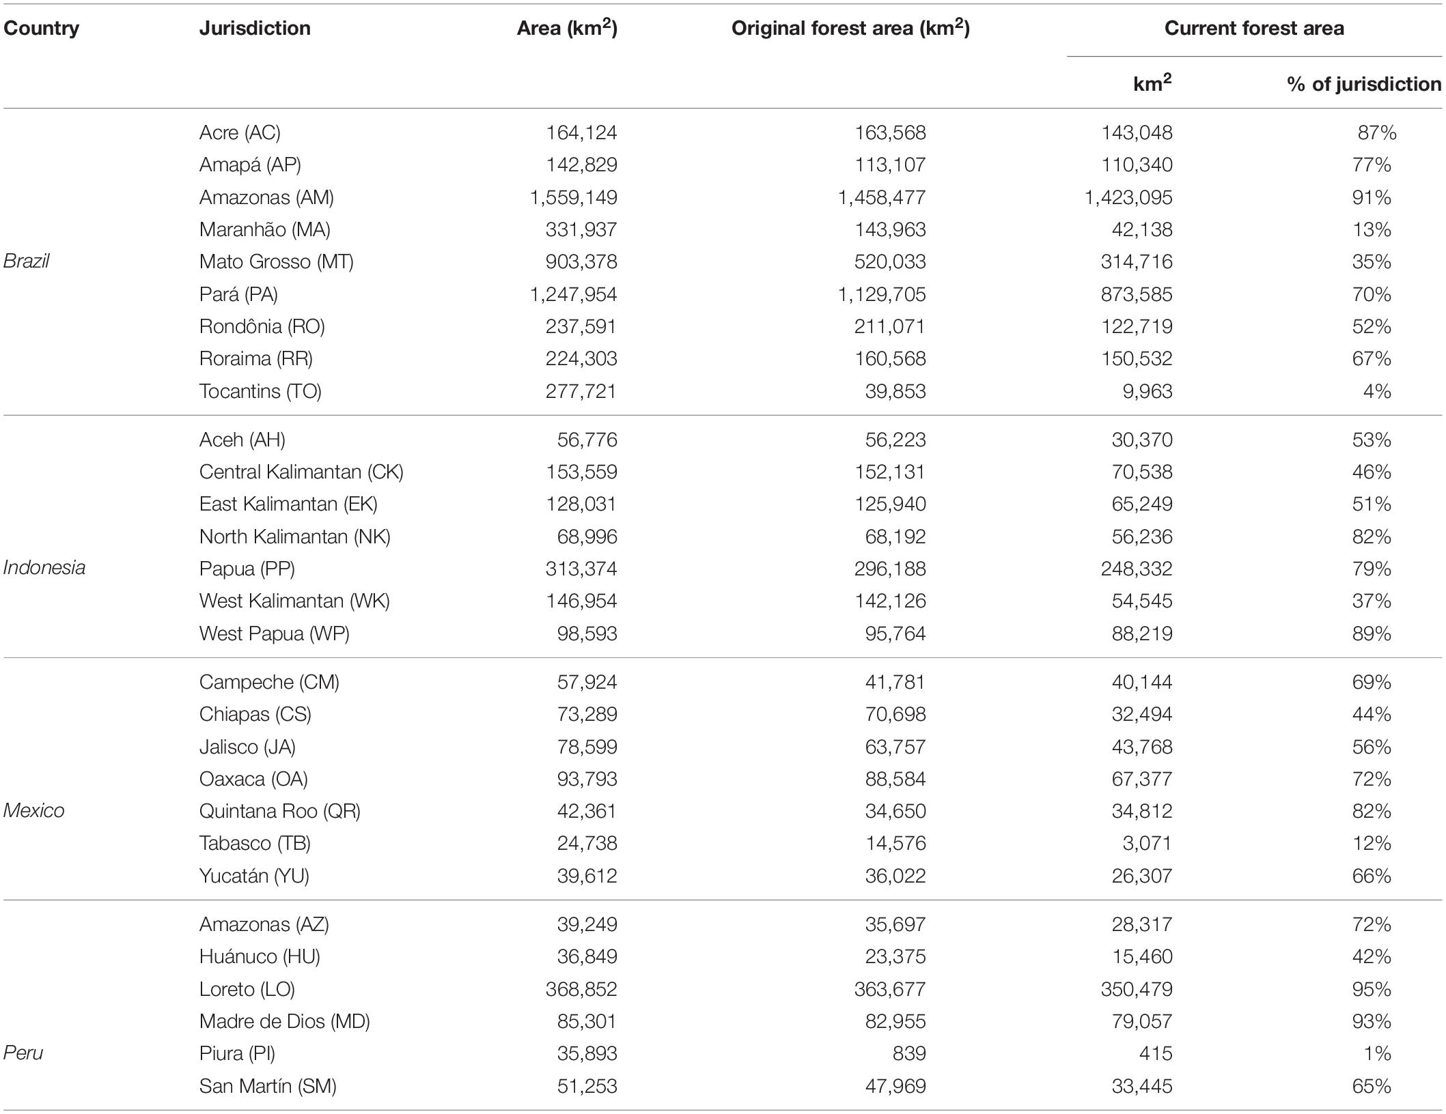The image size is (1446, 1114).
Task: Select area value 313,374 for Papua
Action: pos(581,569)
